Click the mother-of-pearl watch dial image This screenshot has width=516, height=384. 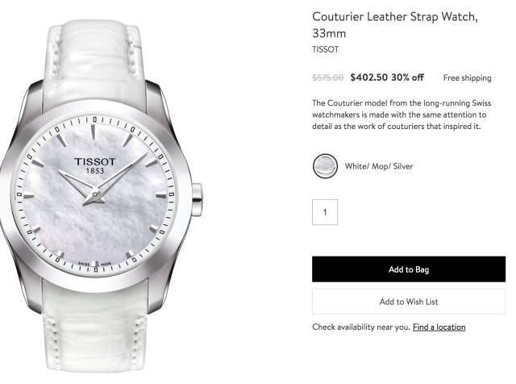[x=95, y=194]
